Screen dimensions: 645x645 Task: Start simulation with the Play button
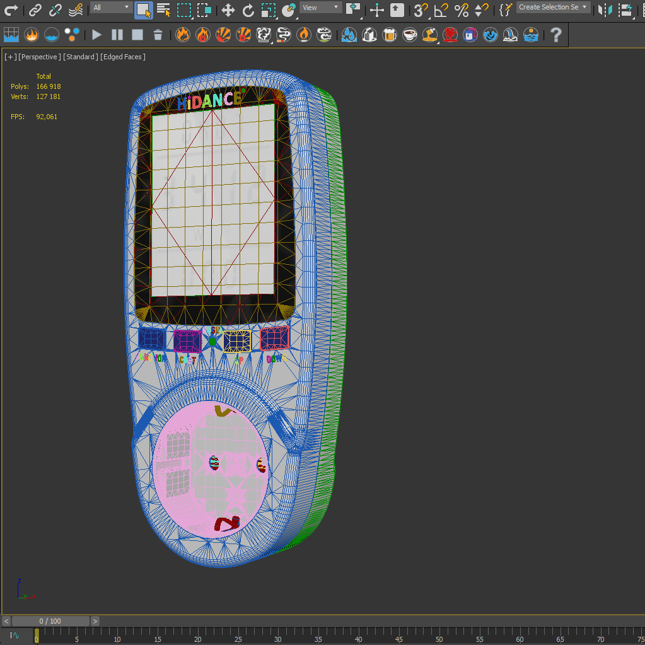pyautogui.click(x=96, y=35)
